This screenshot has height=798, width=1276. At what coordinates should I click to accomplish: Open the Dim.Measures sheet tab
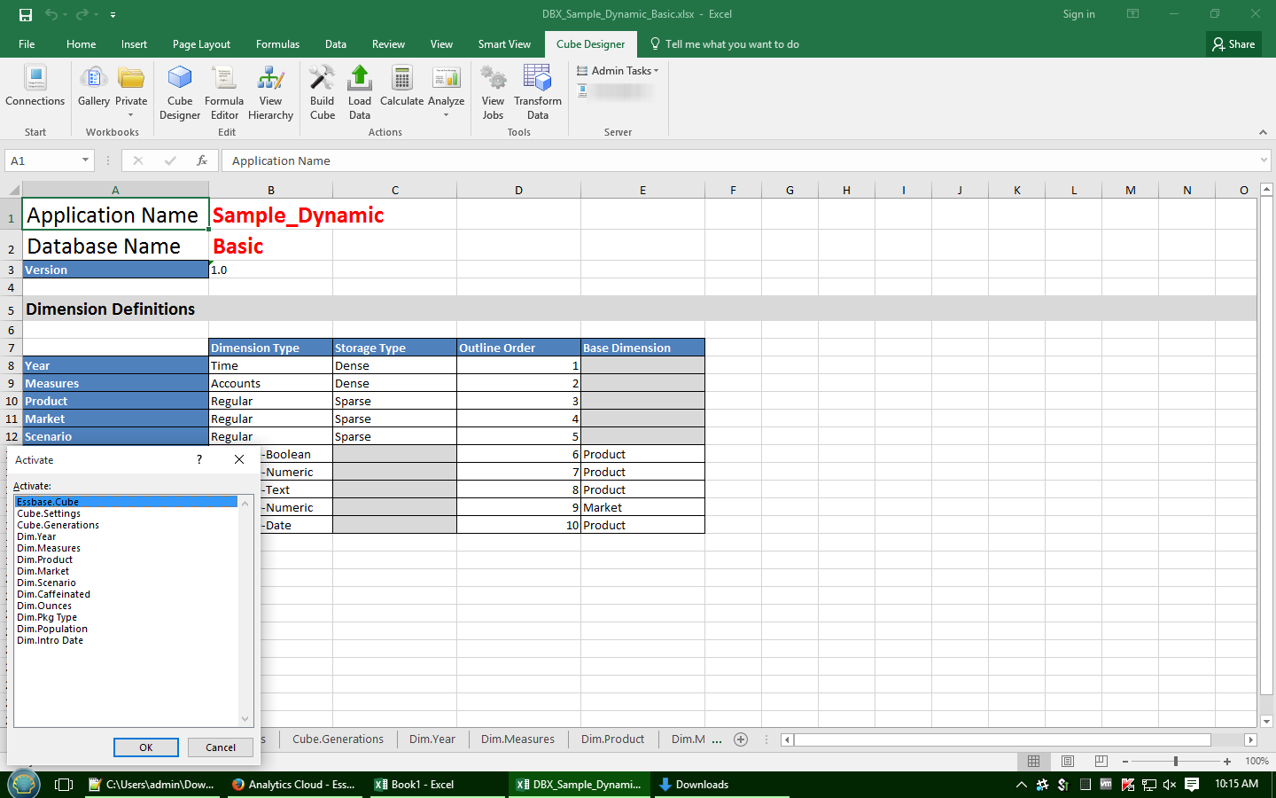pos(517,739)
